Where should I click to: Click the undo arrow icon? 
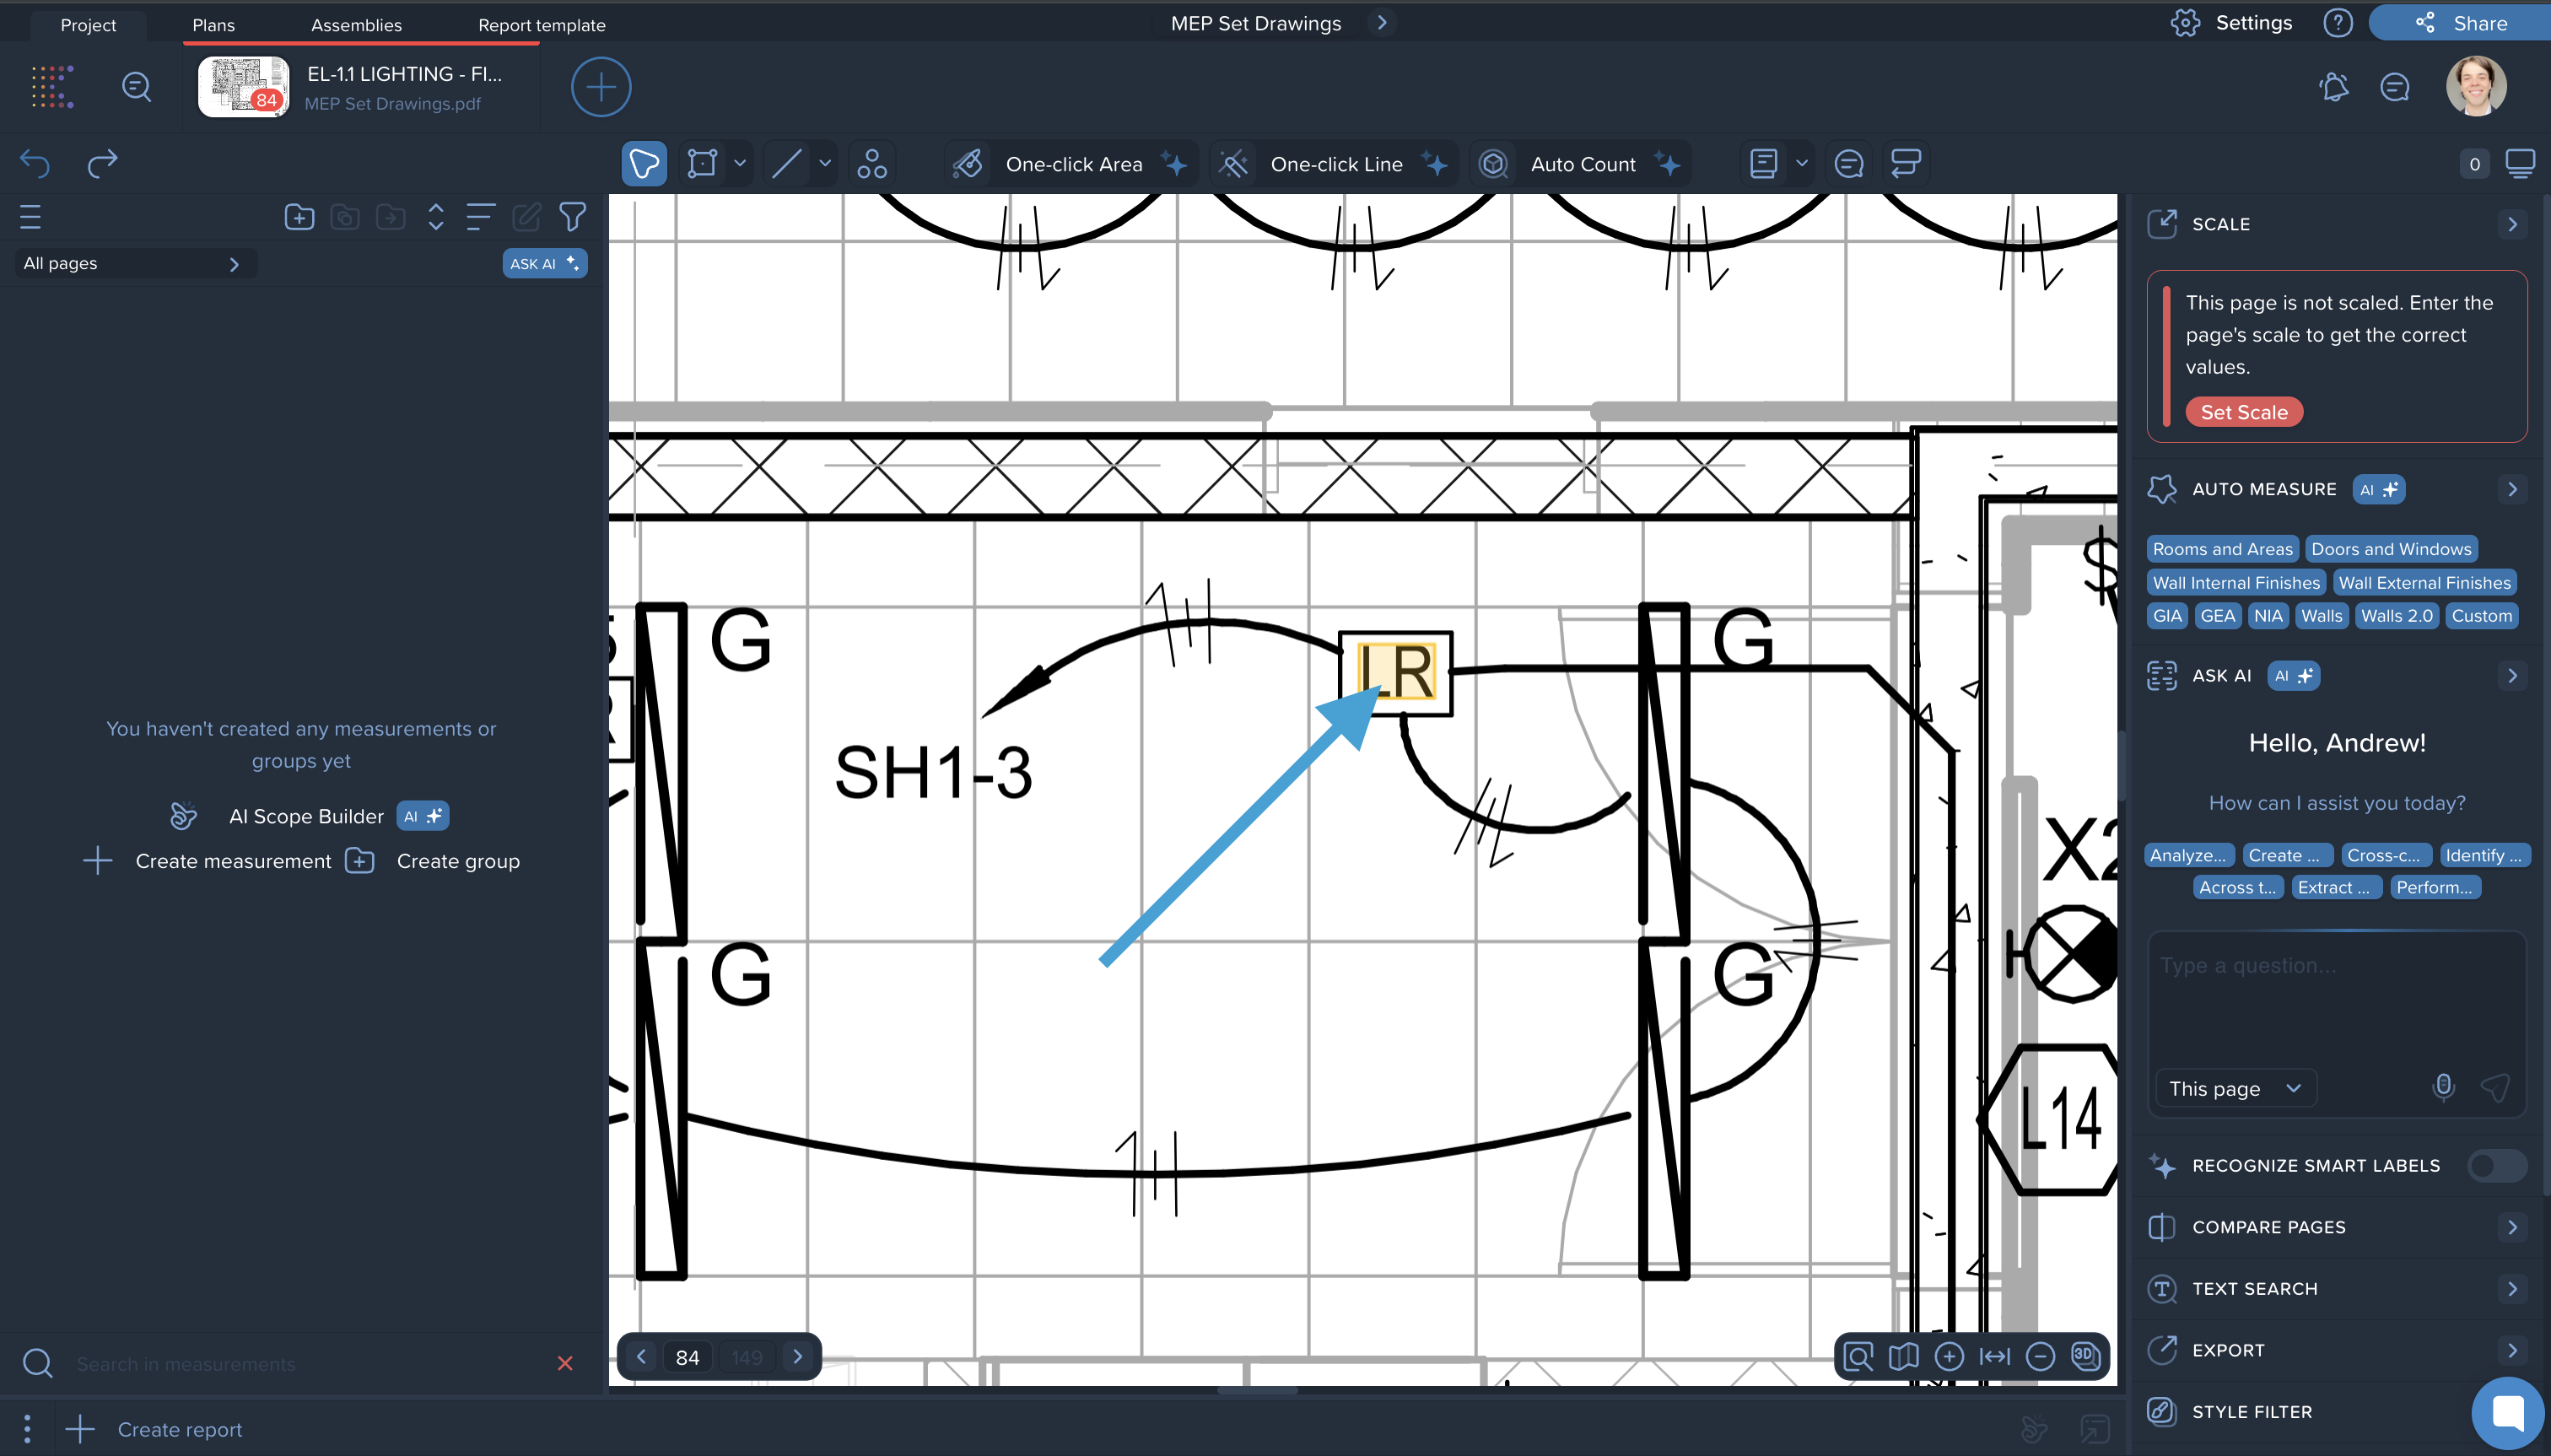(35, 163)
